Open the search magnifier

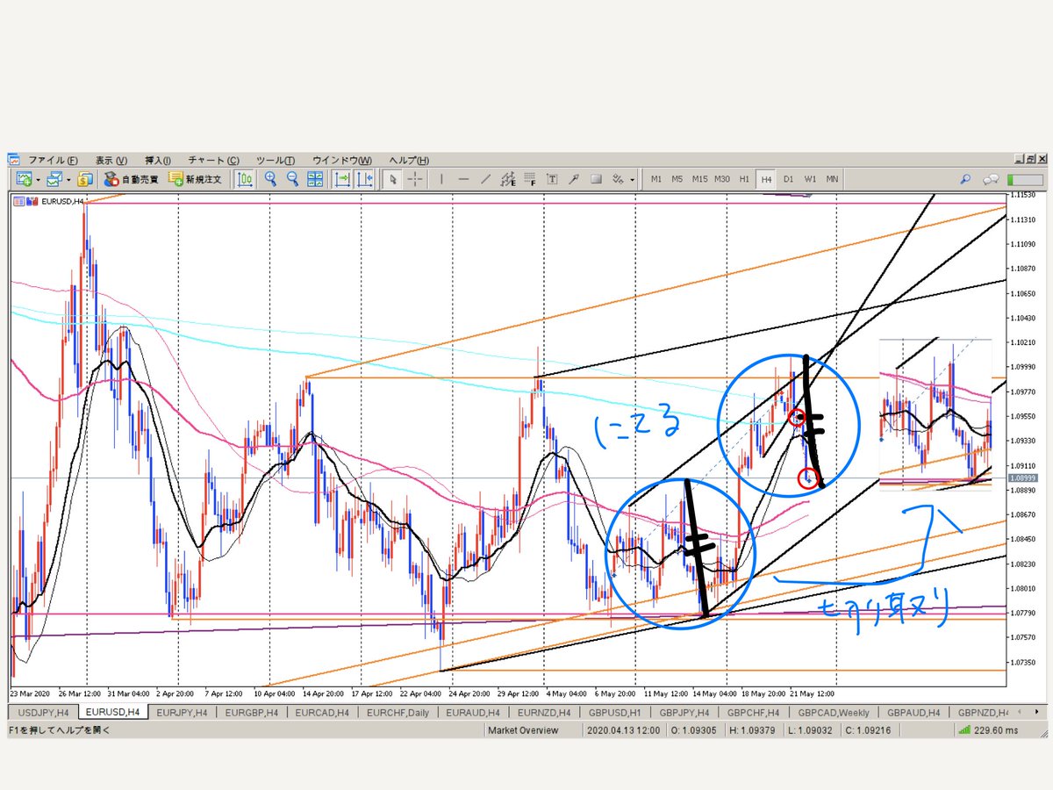click(965, 179)
